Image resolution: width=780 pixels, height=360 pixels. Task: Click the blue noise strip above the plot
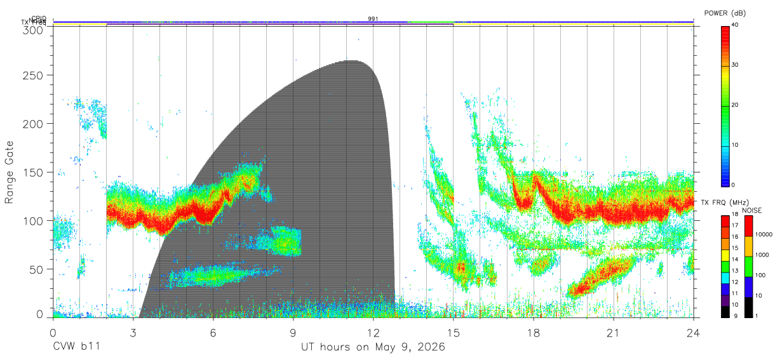coord(373,22)
